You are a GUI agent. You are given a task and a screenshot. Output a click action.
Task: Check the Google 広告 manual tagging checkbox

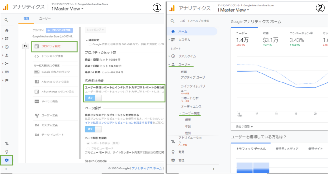pos(90,44)
